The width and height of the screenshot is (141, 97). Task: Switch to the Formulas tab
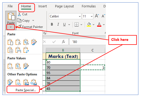(89, 6)
